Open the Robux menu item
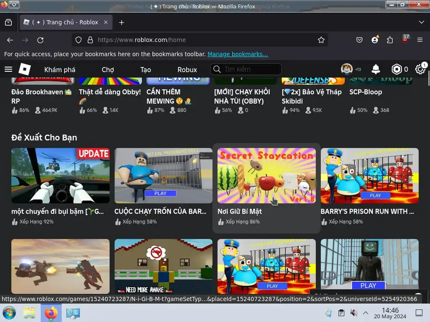 click(x=187, y=70)
